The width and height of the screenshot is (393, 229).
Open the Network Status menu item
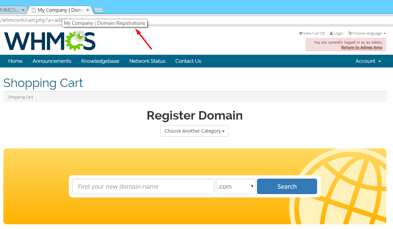point(147,61)
